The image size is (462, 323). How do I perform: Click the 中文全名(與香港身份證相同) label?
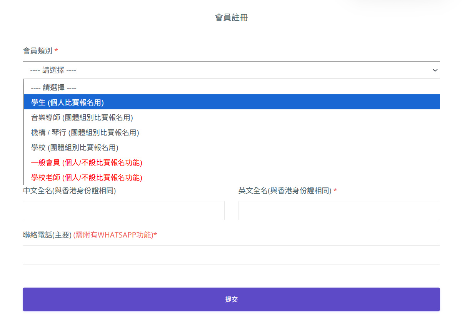coord(70,191)
